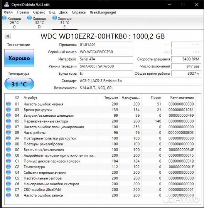
Task: Select the Частота ошибок записи attribute
Action: tap(43, 195)
